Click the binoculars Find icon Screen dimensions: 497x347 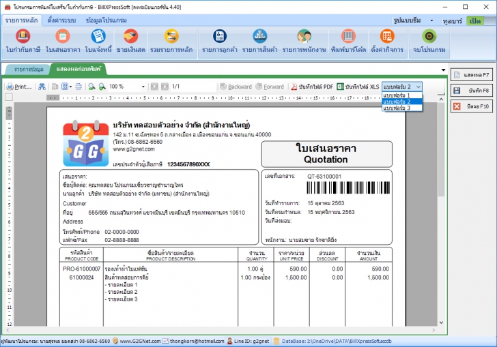point(42,87)
